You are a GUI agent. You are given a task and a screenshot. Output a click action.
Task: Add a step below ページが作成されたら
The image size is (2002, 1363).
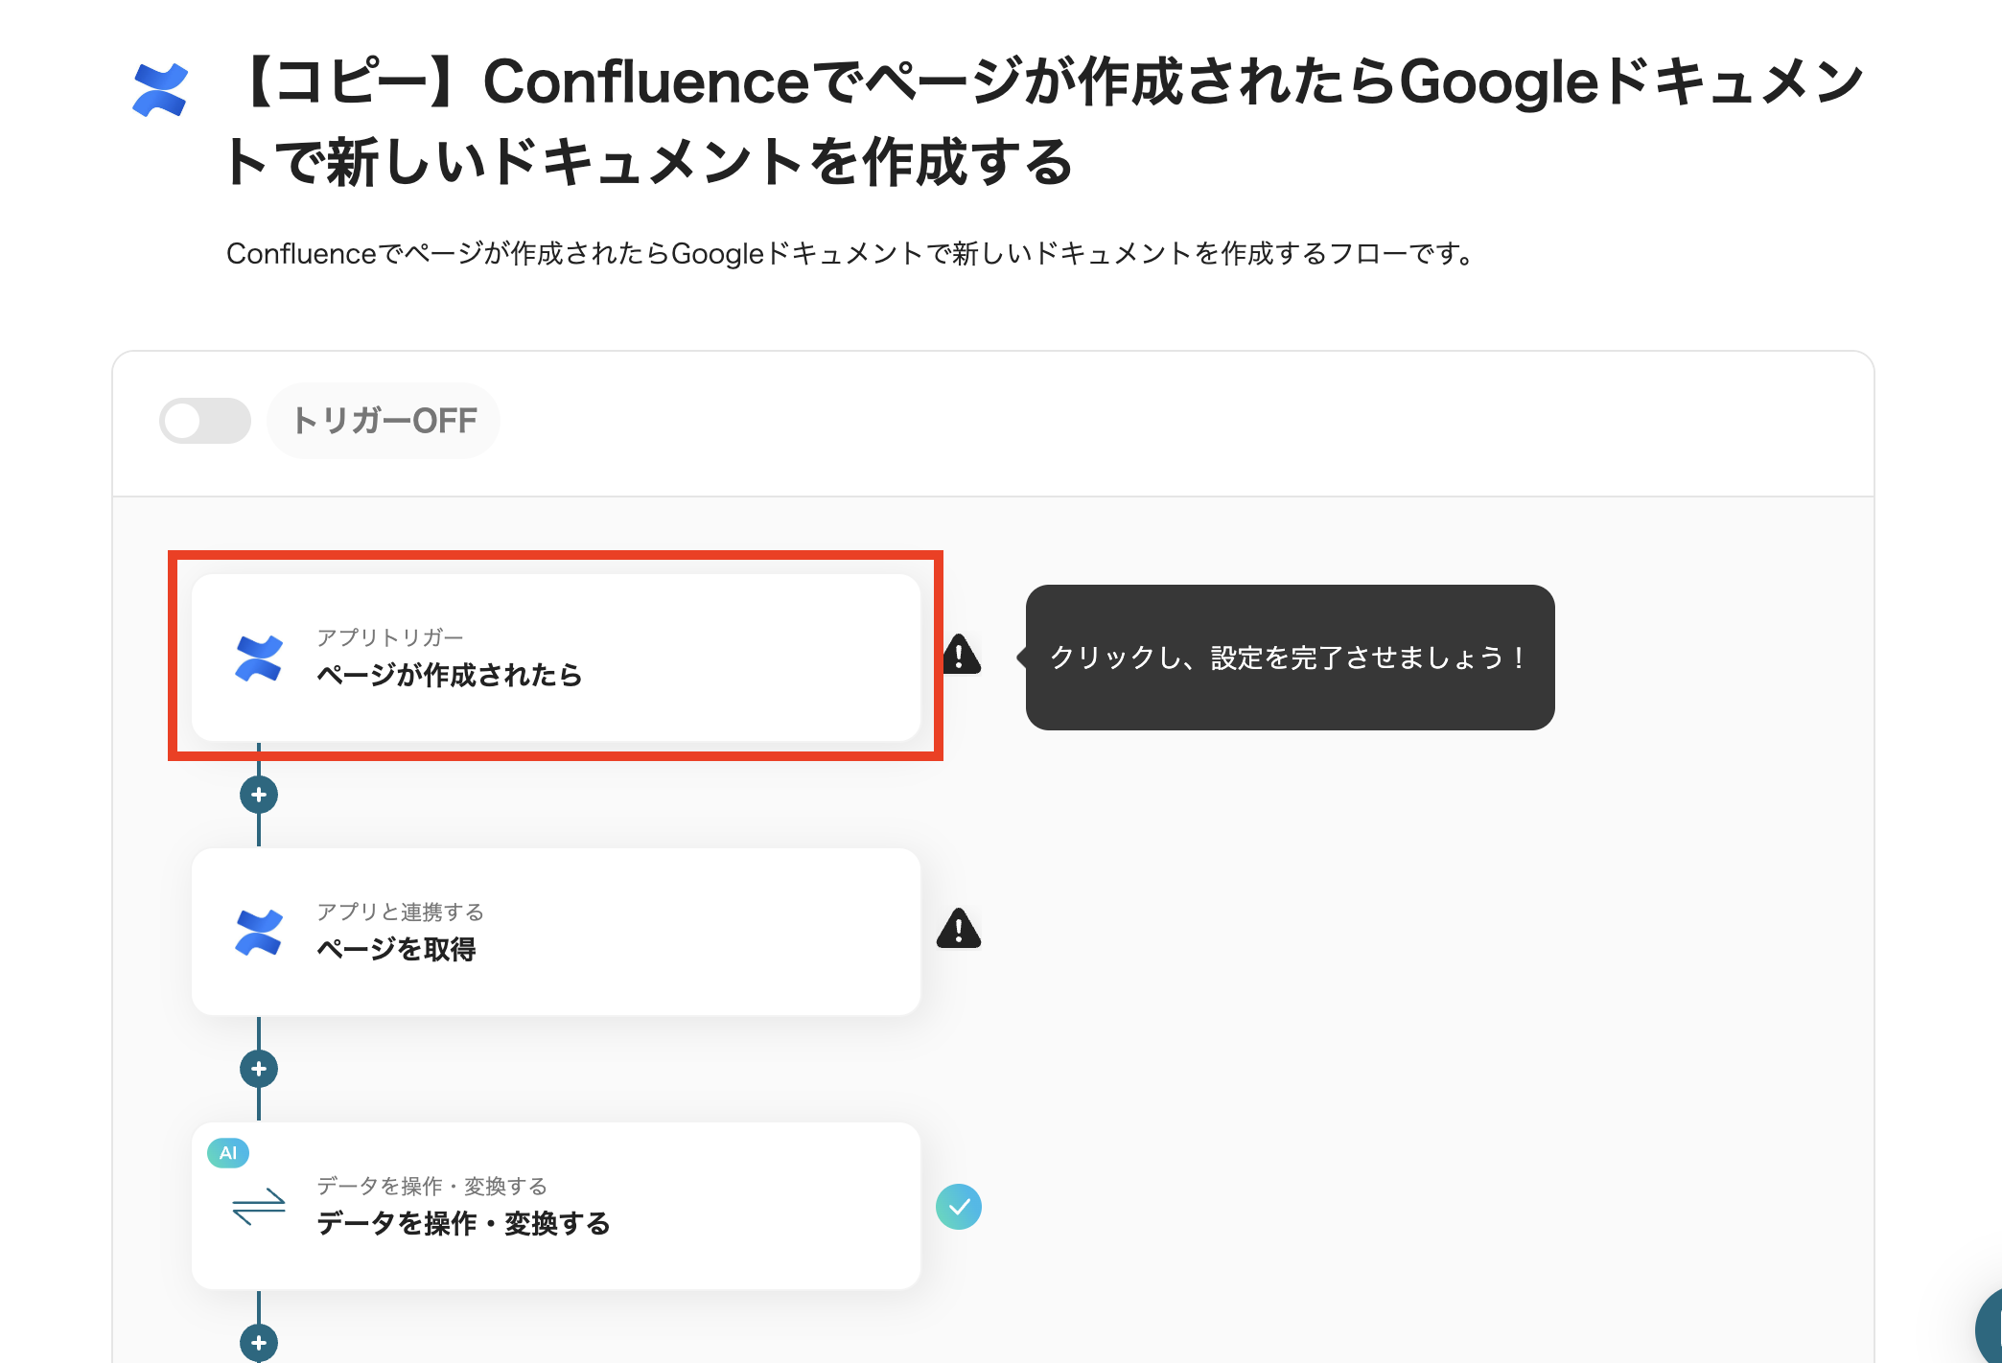pos(259,795)
